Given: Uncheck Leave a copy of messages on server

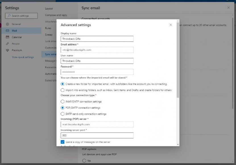Looking at the screenshot, I should point(63,142).
